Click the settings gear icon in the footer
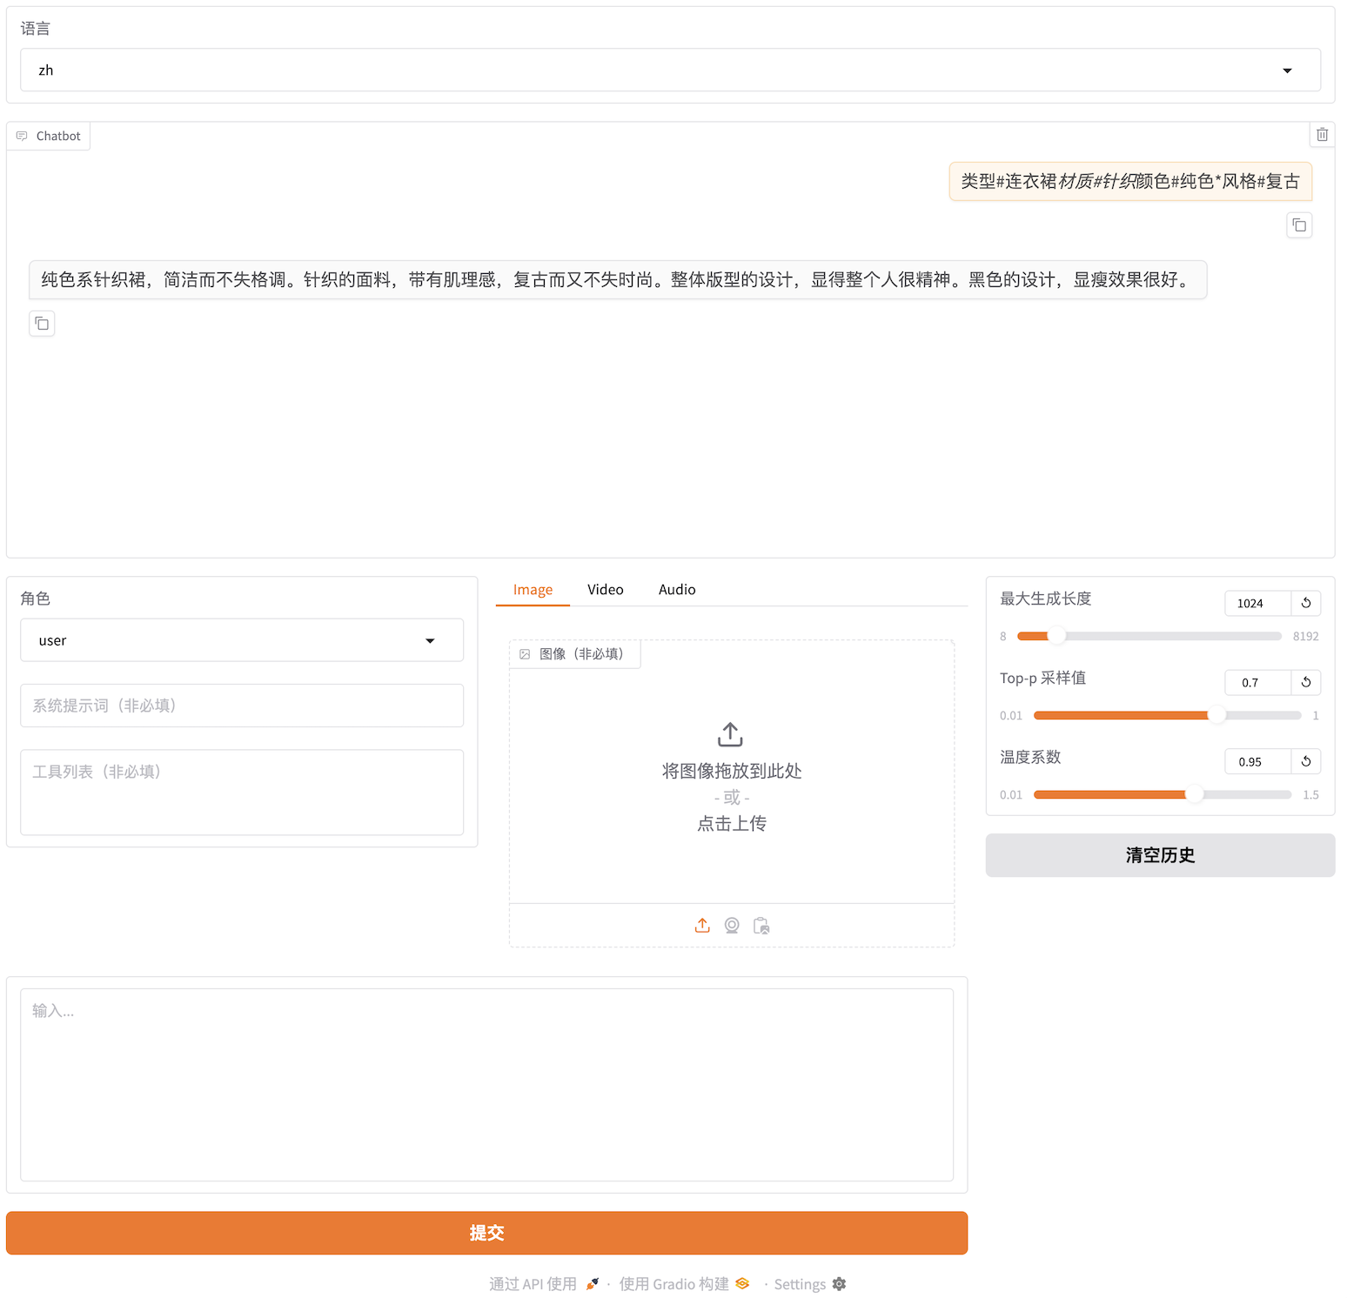The height and width of the screenshot is (1298, 1347). (x=839, y=1284)
